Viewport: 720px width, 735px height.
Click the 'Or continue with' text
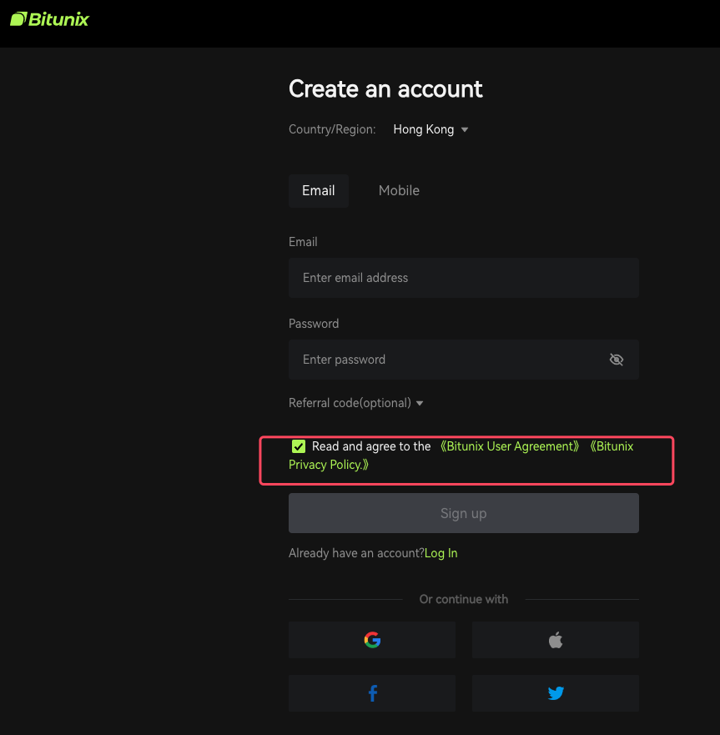point(464,599)
